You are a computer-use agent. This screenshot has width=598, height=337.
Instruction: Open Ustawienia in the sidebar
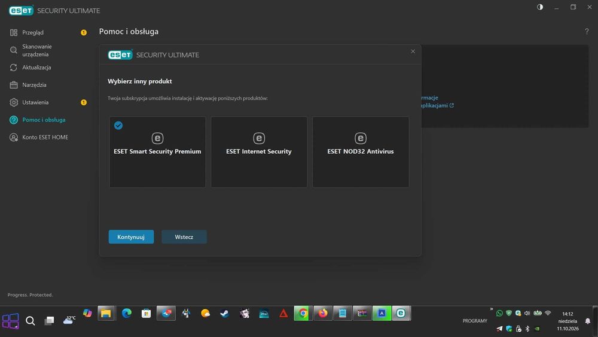[35, 102]
